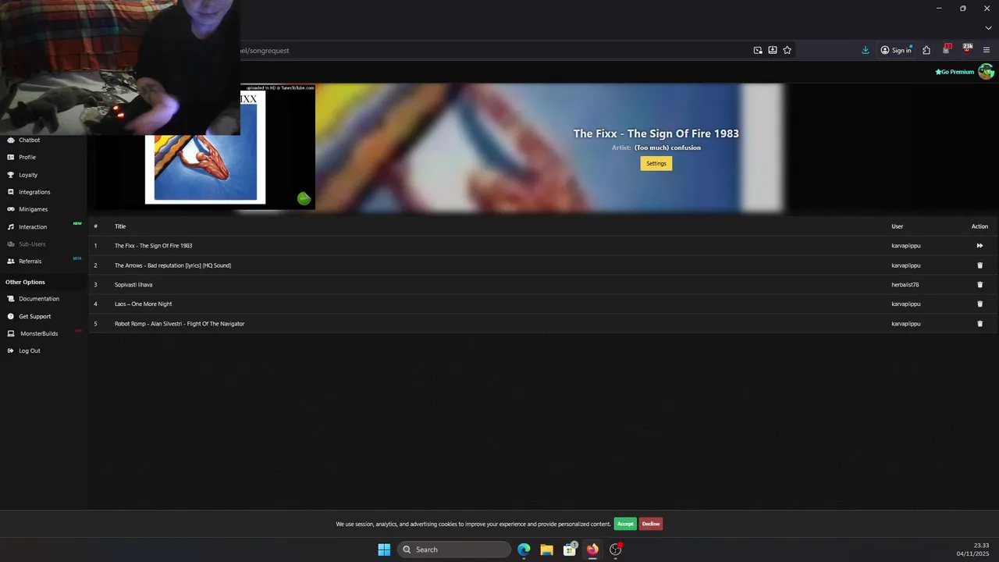The height and width of the screenshot is (562, 999).
Task: Open the Windows Start menu
Action: (384, 550)
